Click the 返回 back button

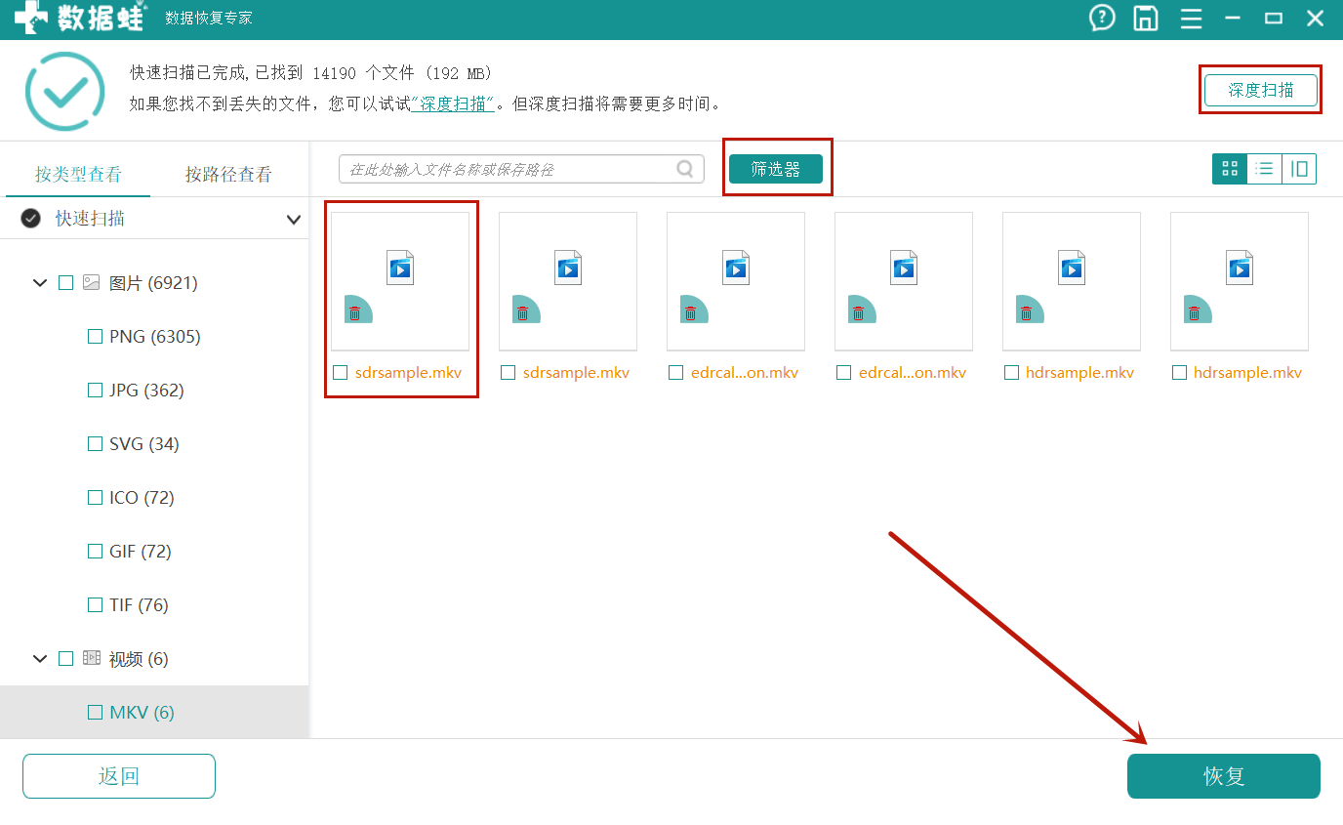[119, 776]
